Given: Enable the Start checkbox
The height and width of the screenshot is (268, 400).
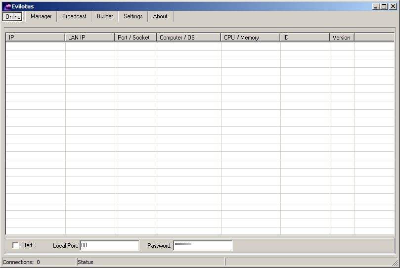Looking at the screenshot, I should tap(15, 246).
